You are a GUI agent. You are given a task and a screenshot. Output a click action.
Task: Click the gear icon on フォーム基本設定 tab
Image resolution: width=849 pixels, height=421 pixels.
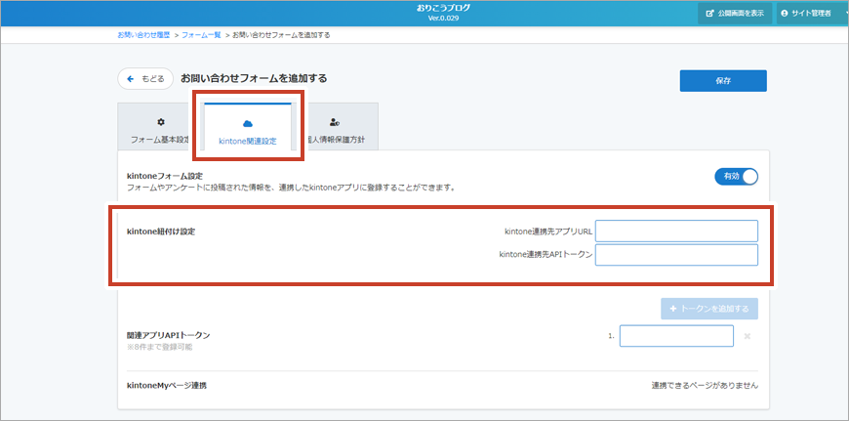pos(161,122)
